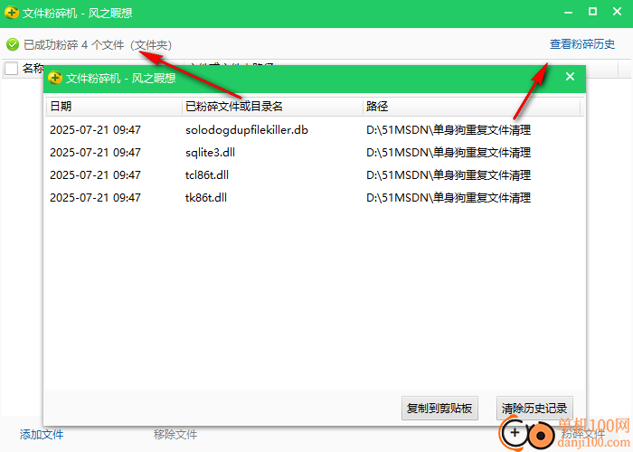Click the 移除文件 link
This screenshot has height=452, width=633.
point(175,434)
